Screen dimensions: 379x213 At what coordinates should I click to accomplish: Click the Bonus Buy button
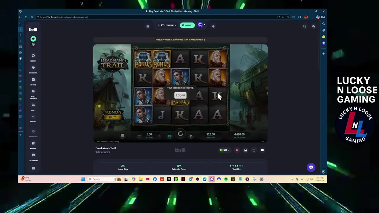click(x=113, y=115)
